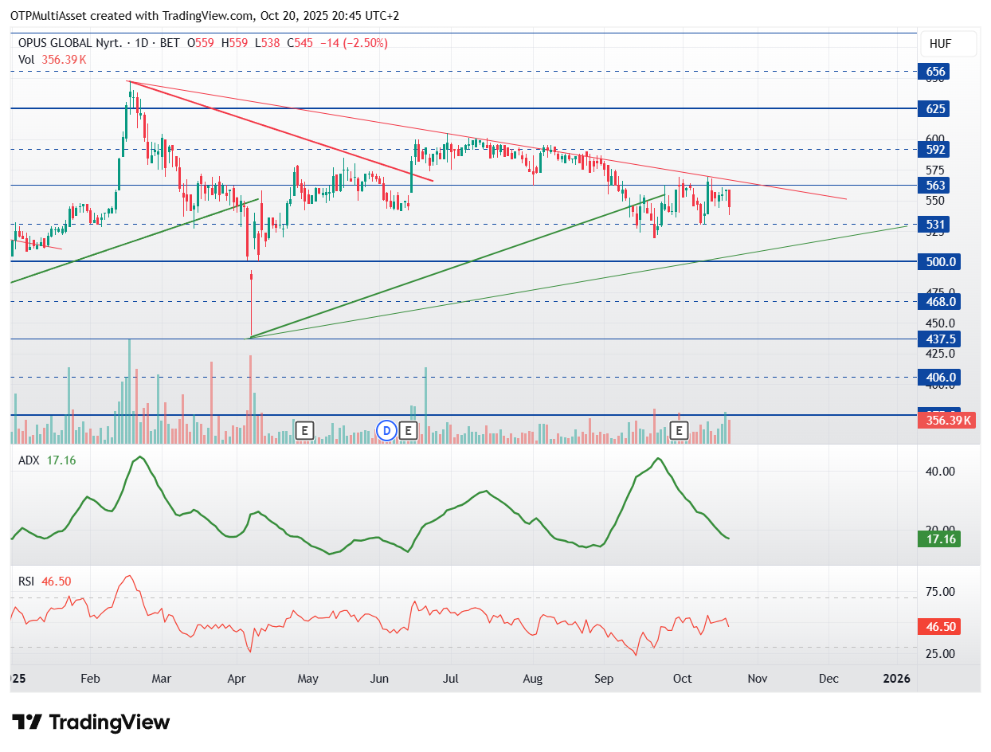Click the TradingView logo at the bottom
Image resolution: width=991 pixels, height=752 pixels.
pos(92,723)
